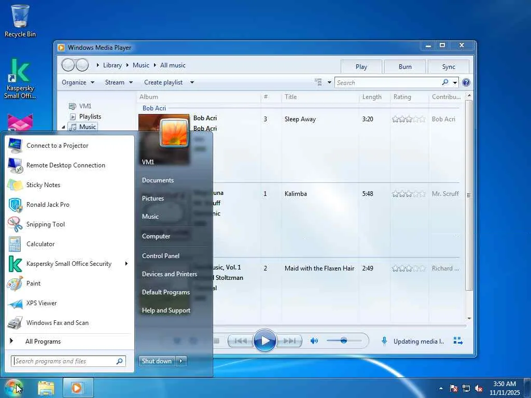Screen dimensions: 531x398
Task: Open Help and Support
Action: [166, 310]
